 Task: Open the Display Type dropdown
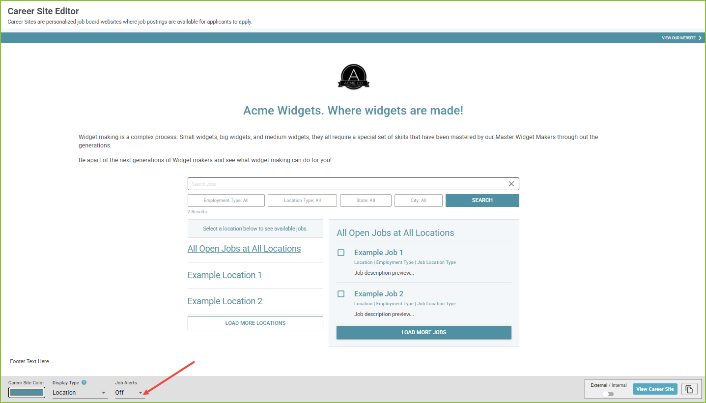click(x=80, y=393)
